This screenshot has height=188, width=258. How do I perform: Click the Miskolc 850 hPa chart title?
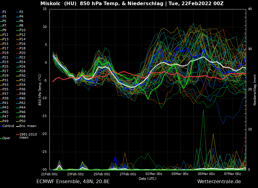click(132, 4)
